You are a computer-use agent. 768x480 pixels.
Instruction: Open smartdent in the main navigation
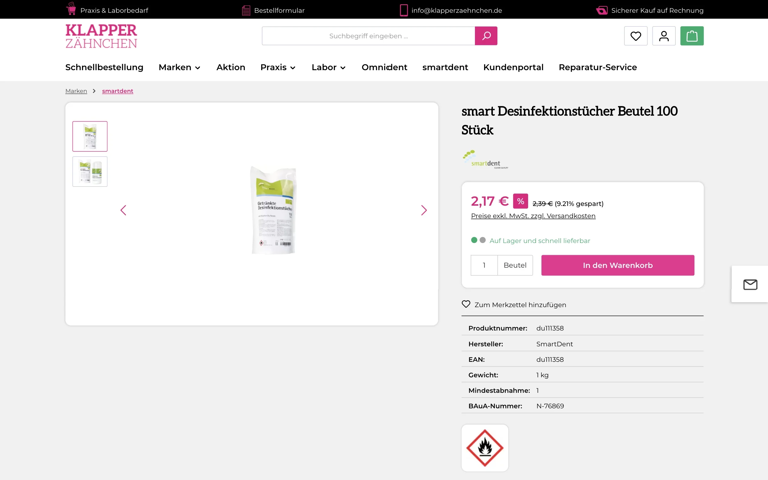click(x=445, y=67)
